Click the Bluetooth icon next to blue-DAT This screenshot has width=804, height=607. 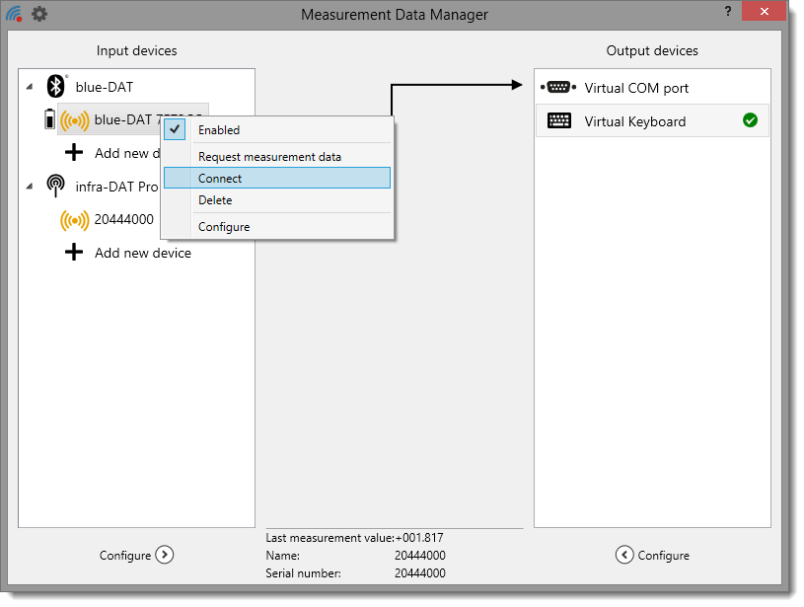coord(56,87)
